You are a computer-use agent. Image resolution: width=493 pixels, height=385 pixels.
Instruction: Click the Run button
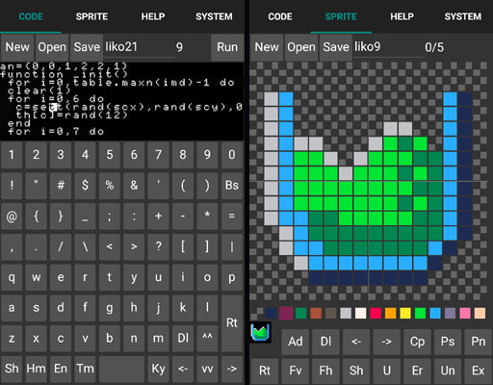point(227,47)
